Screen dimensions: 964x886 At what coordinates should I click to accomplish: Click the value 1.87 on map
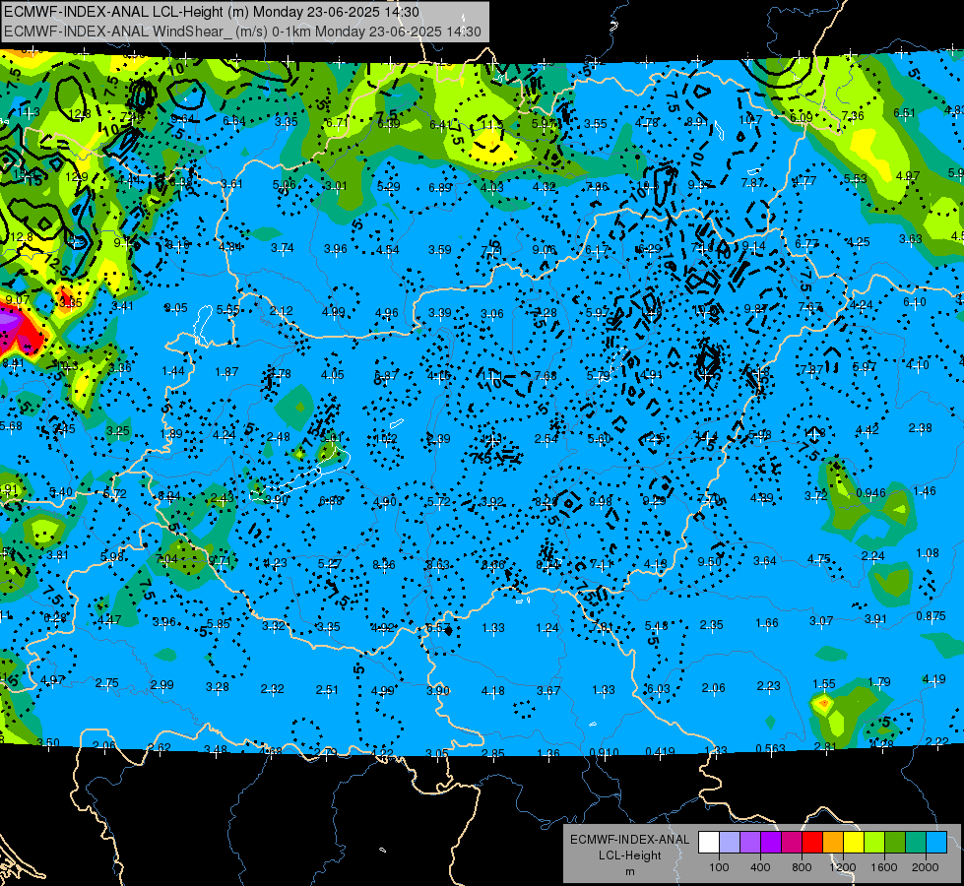pyautogui.click(x=226, y=372)
